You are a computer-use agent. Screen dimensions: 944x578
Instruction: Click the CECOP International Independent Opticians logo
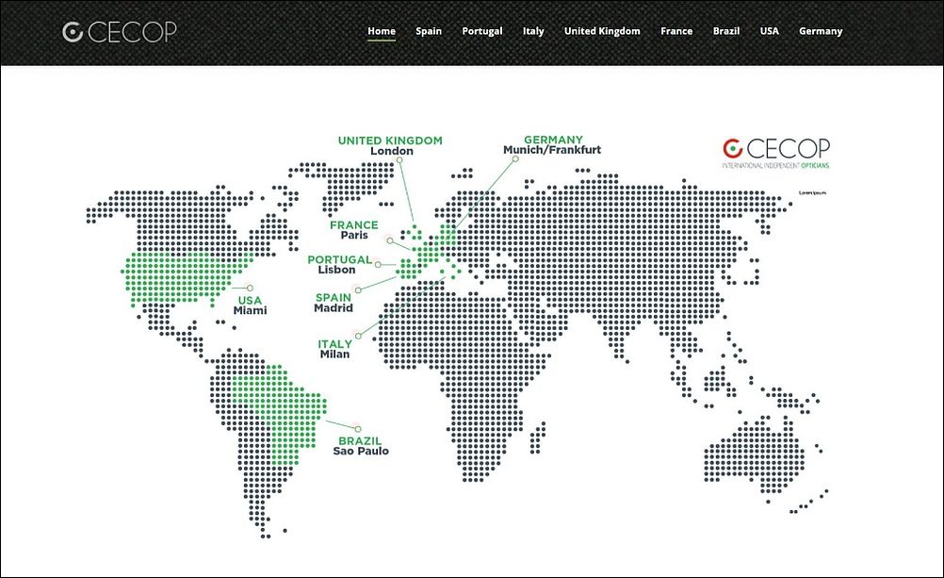pyautogui.click(x=776, y=152)
